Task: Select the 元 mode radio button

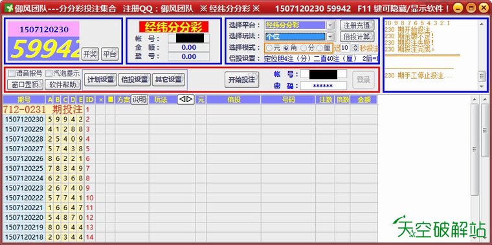Action: tap(269, 48)
